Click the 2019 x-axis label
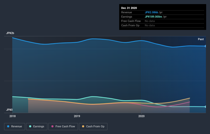The width and height of the screenshot is (210, 134). 77,116
